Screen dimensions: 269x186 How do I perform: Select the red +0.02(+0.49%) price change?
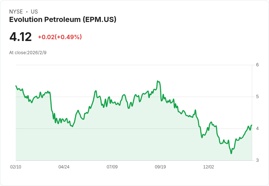click(60, 37)
